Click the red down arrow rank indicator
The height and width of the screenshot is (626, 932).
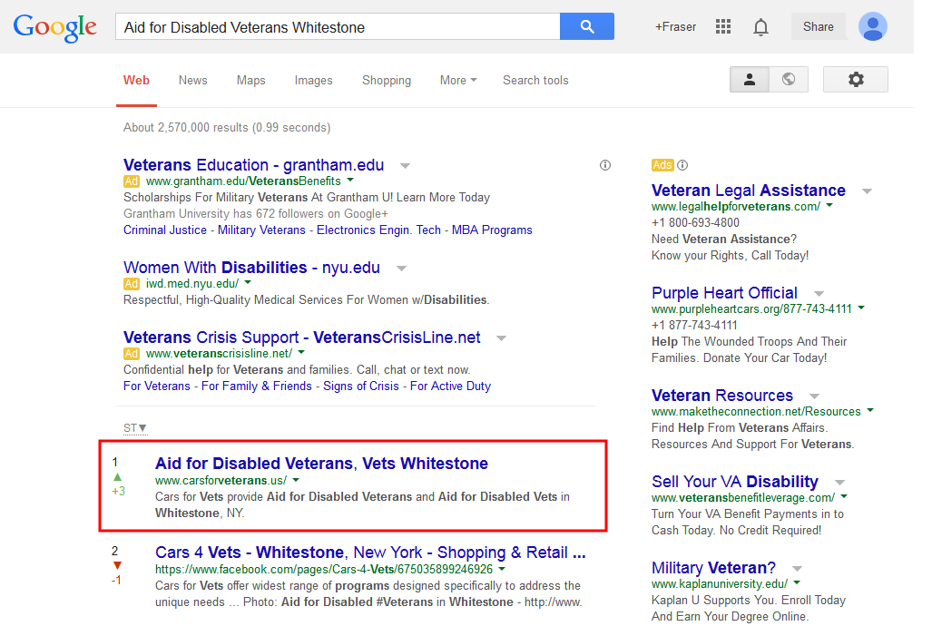(117, 565)
